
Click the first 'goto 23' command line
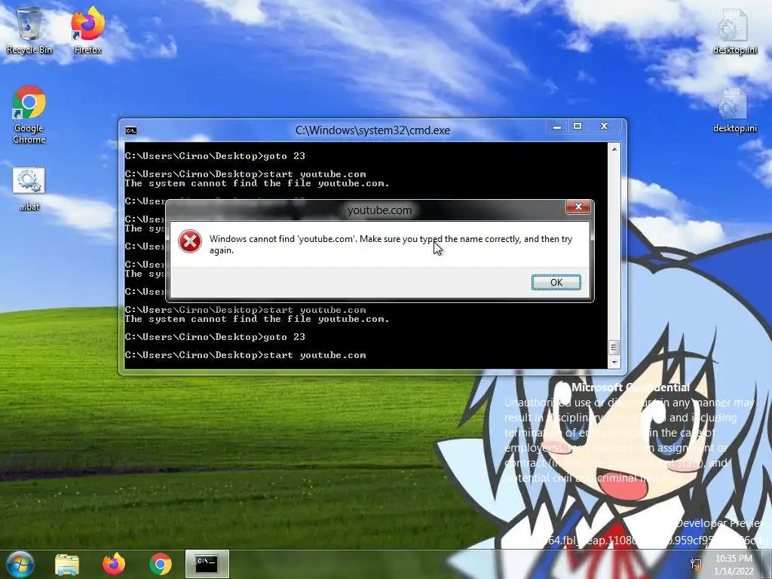[215, 156]
